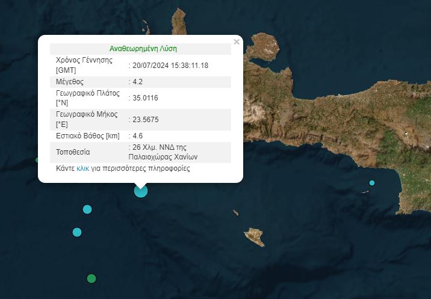Click the latitude value 35.0116

click(x=145, y=98)
